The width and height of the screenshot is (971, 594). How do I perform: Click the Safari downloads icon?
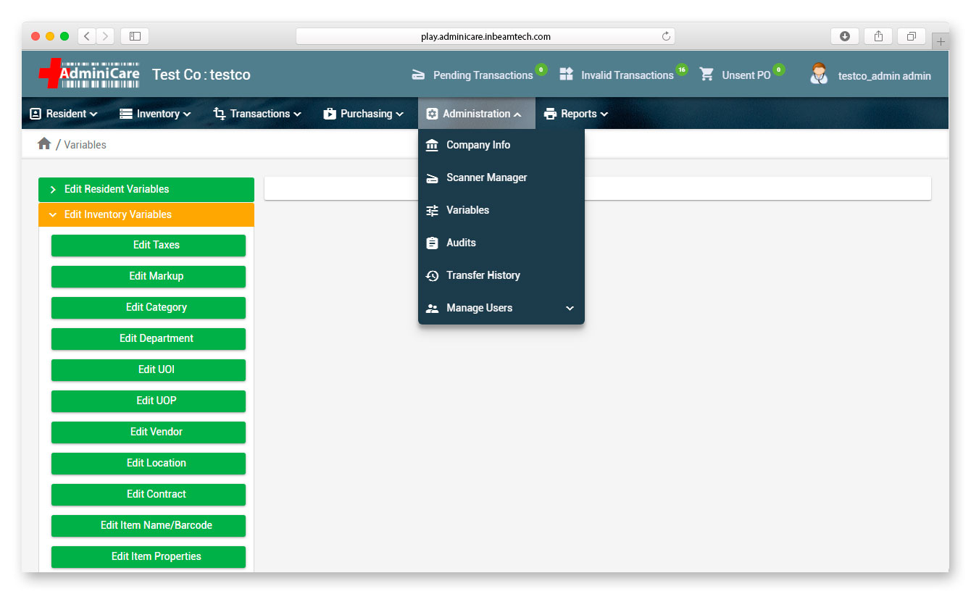[x=845, y=36]
